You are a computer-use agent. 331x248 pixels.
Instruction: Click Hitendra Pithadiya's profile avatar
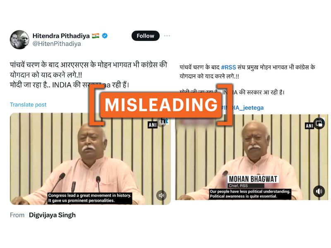[x=19, y=40]
